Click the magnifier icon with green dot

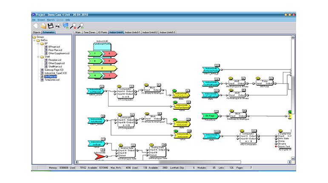[80, 26]
